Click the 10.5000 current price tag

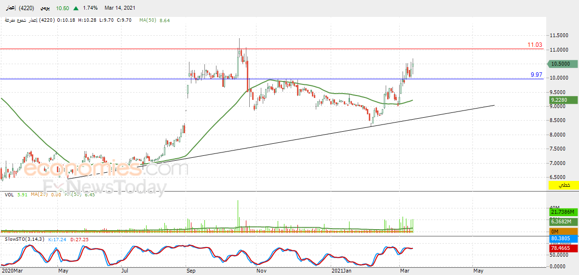pos(561,64)
